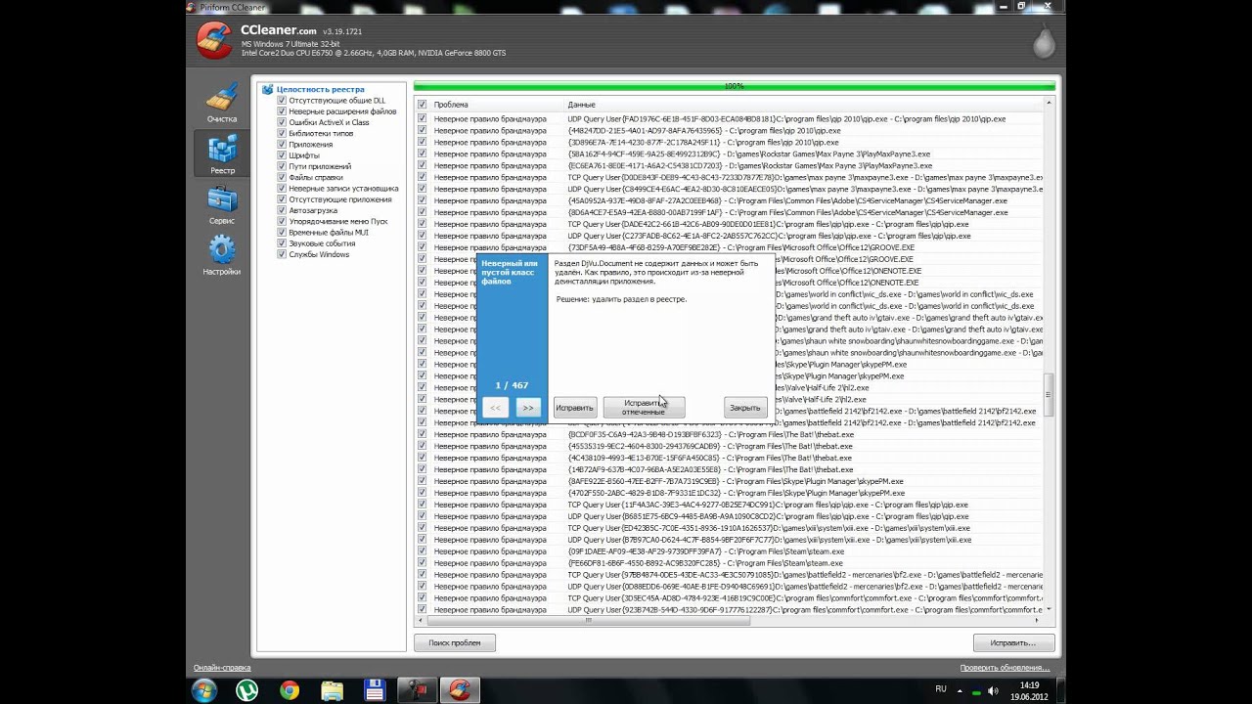Toggle Неверные расширения файлов checkbox
Screen dimensions: 1252x704
(x=282, y=111)
